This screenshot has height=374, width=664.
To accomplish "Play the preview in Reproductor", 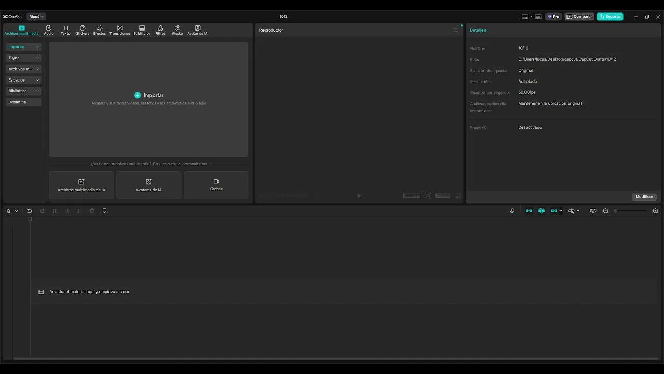I will click(359, 196).
